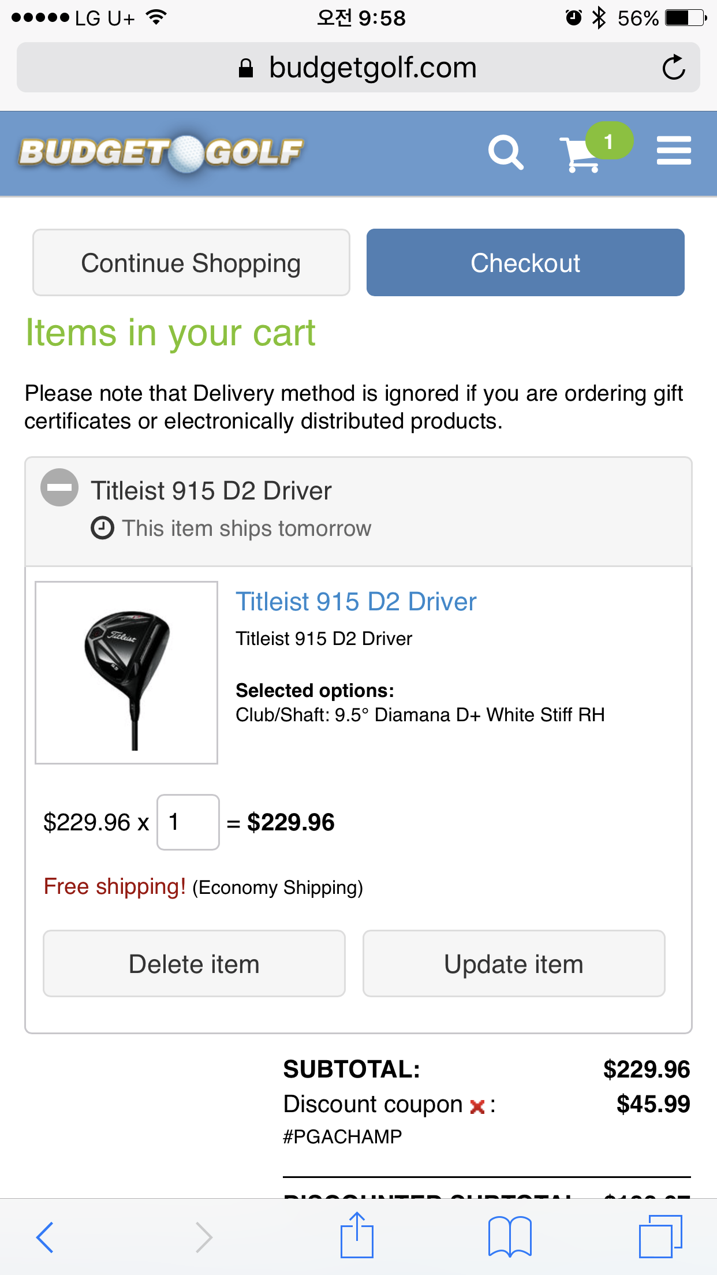This screenshot has height=1275, width=717.
Task: Open the hamburger menu
Action: [674, 151]
